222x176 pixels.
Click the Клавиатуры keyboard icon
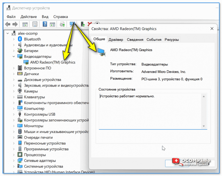tap(20, 97)
